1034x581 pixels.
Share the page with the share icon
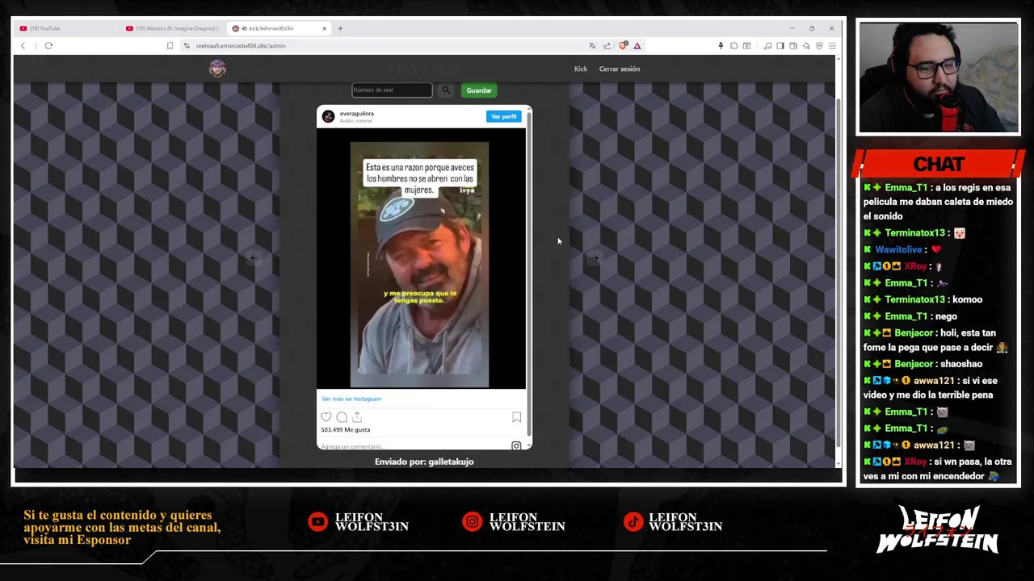[x=607, y=46]
